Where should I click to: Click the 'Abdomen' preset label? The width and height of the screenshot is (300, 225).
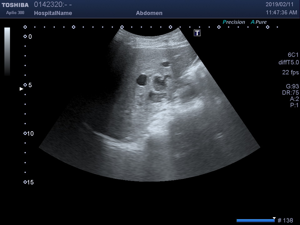coord(149,13)
